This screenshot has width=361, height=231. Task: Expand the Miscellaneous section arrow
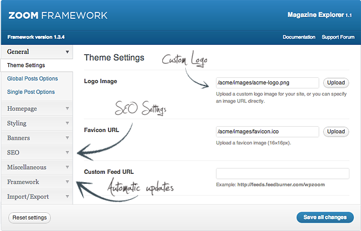pos(67,167)
